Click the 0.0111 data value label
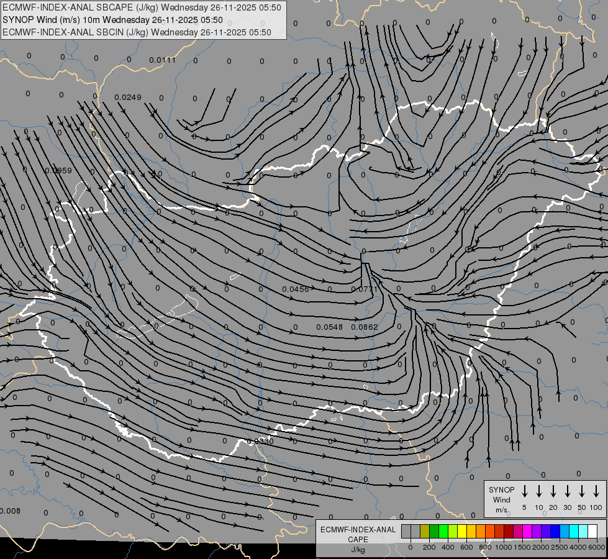The width and height of the screenshot is (608, 559). [x=163, y=60]
